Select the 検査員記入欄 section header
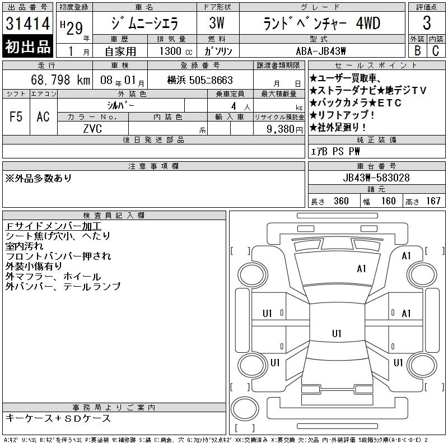 click(114, 215)
